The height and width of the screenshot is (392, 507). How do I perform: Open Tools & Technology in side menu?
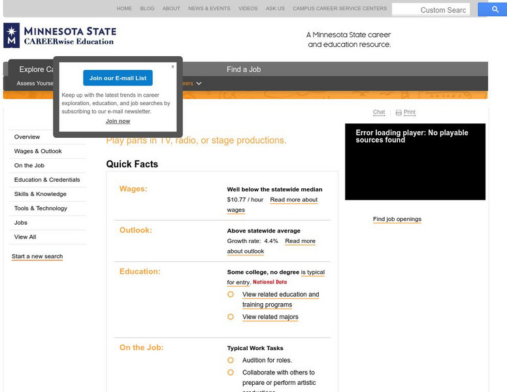coord(41,208)
